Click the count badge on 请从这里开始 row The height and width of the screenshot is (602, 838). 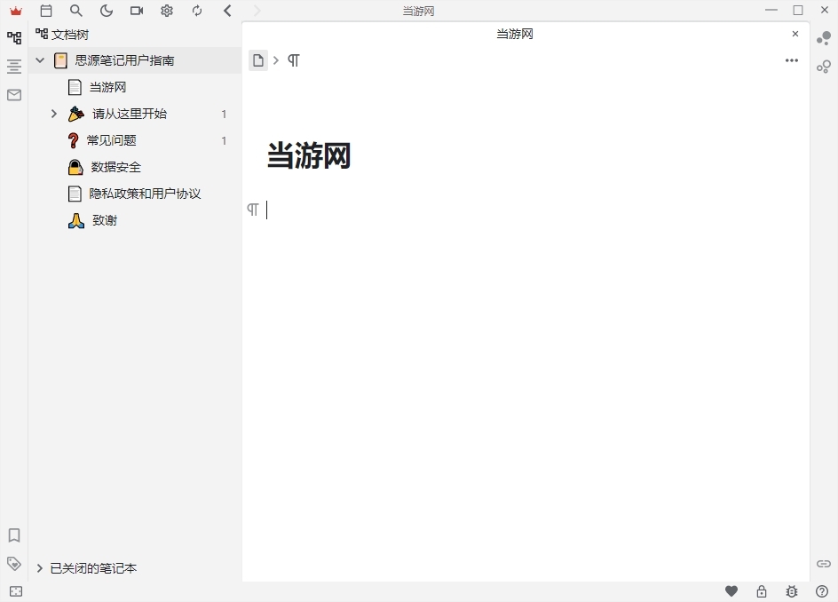pyautogui.click(x=224, y=114)
